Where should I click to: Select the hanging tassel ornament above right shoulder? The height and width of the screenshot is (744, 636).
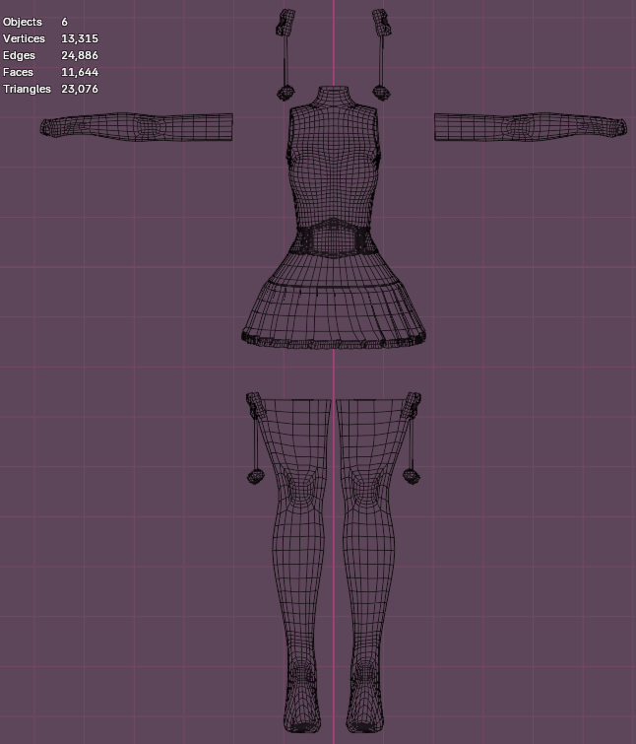(x=382, y=54)
